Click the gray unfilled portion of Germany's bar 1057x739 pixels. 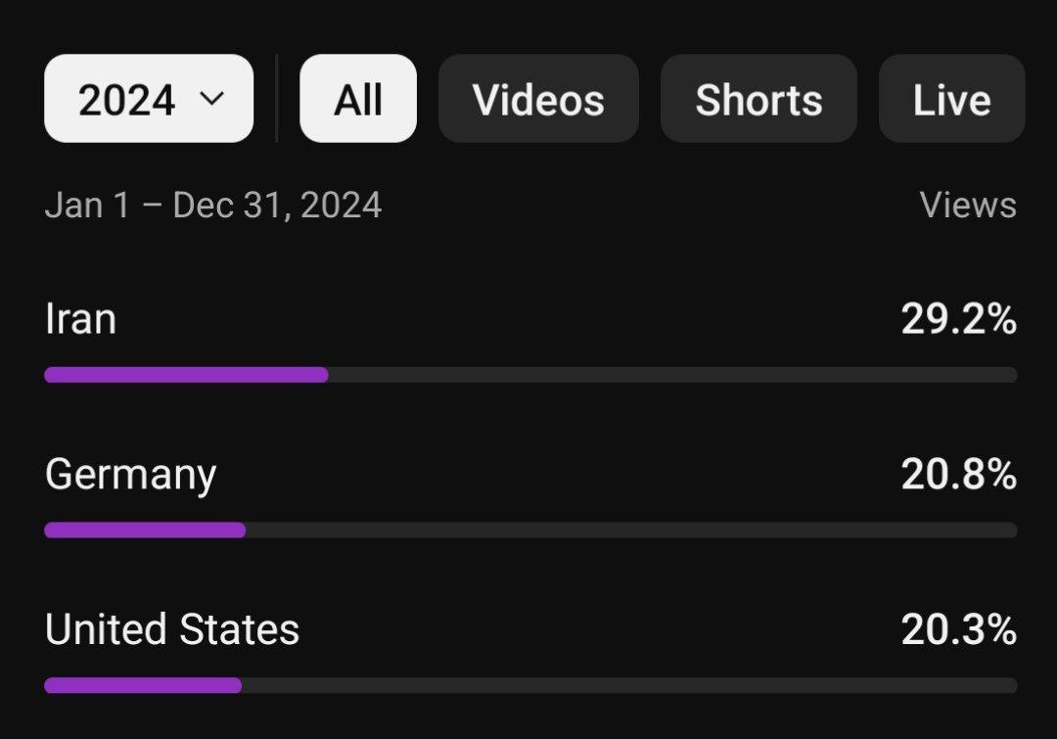point(630,530)
